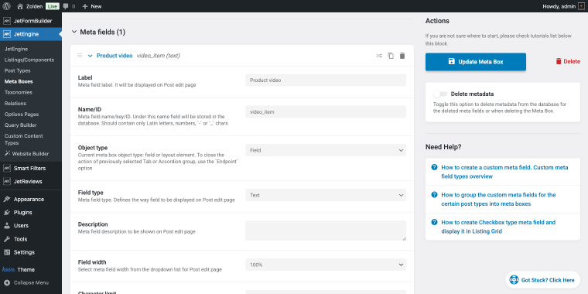This screenshot has width=588, height=294.
Task: Open 'How to group the custom meta fields' tutorial
Action: [x=498, y=200]
